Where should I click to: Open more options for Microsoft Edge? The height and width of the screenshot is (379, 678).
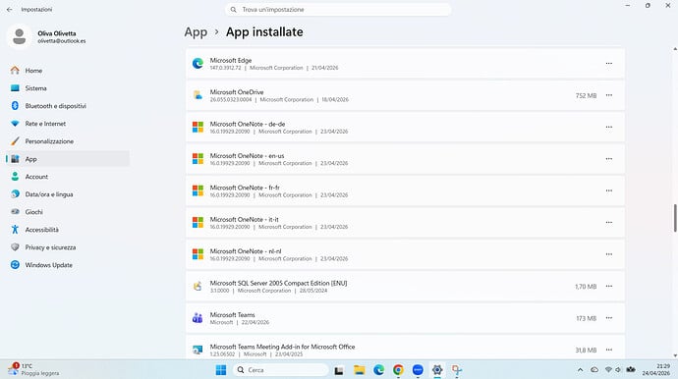(609, 64)
